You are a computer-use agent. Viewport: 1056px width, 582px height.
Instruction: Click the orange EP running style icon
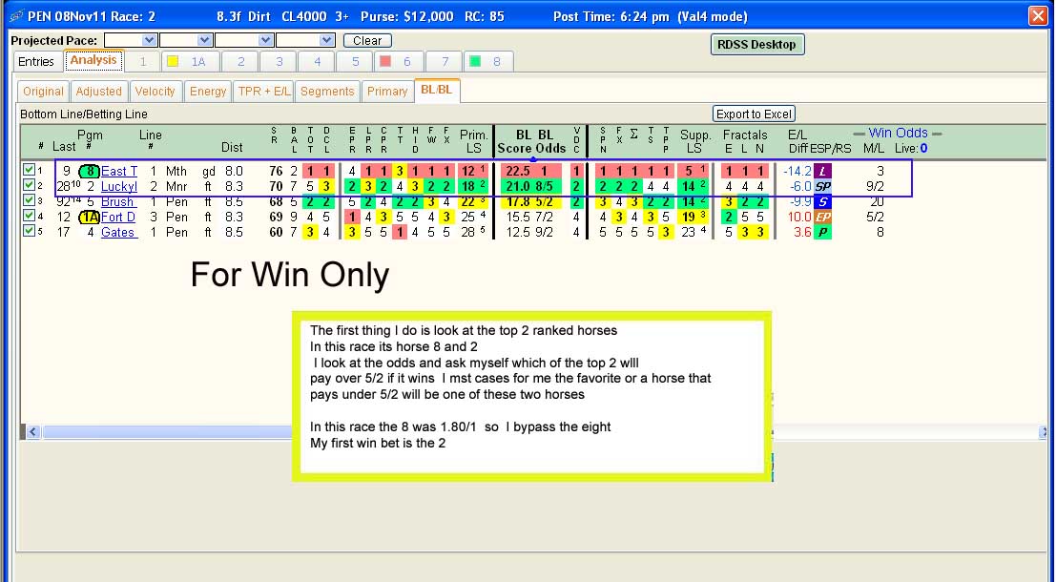[x=822, y=217]
